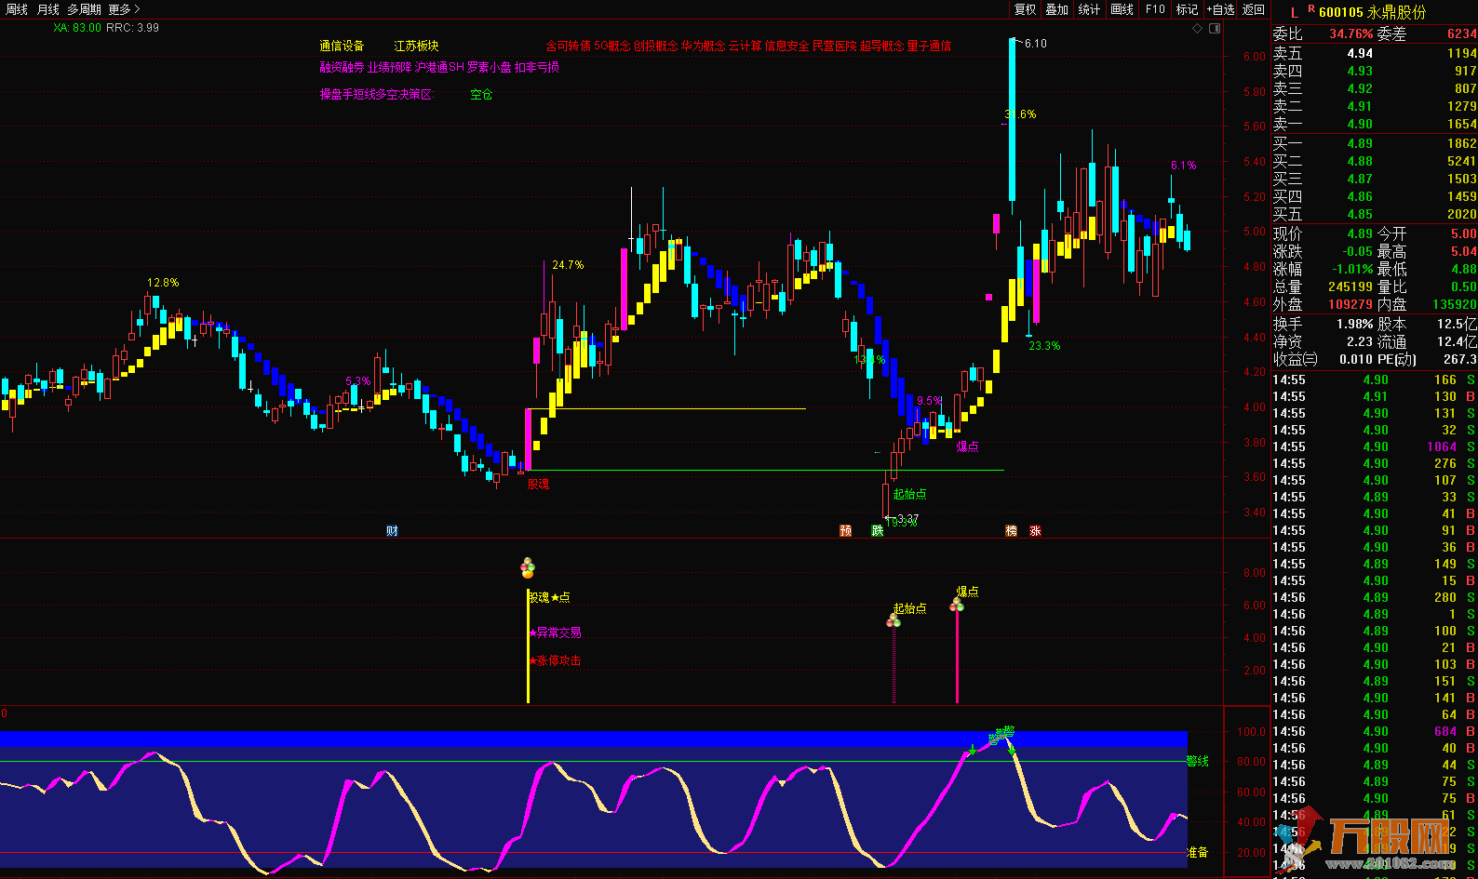Open 统计 statistics tool
Image resolution: width=1478 pixels, height=879 pixels.
pos(1089,9)
